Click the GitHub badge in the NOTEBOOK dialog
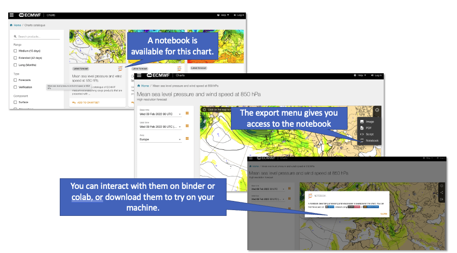457x253 pixels. (x=330, y=207)
